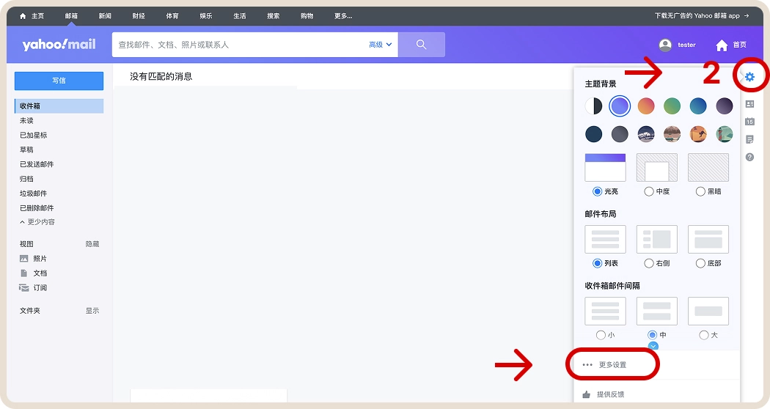Select the list layout thumbnail above 列表
The height and width of the screenshot is (409, 770).
point(605,239)
